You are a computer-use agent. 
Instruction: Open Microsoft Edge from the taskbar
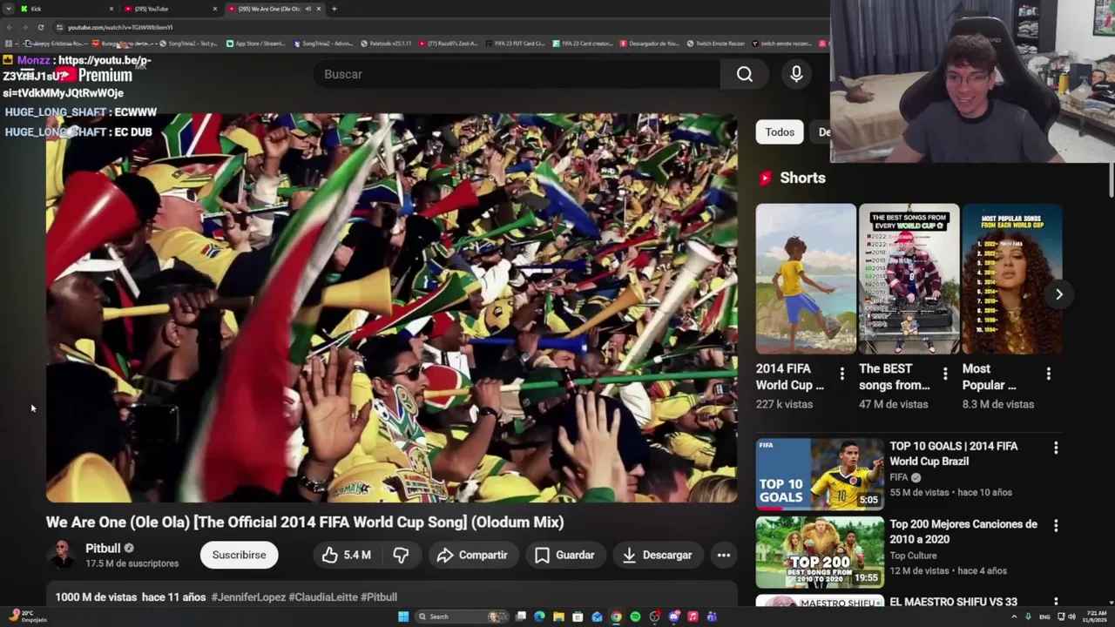pyautogui.click(x=539, y=617)
